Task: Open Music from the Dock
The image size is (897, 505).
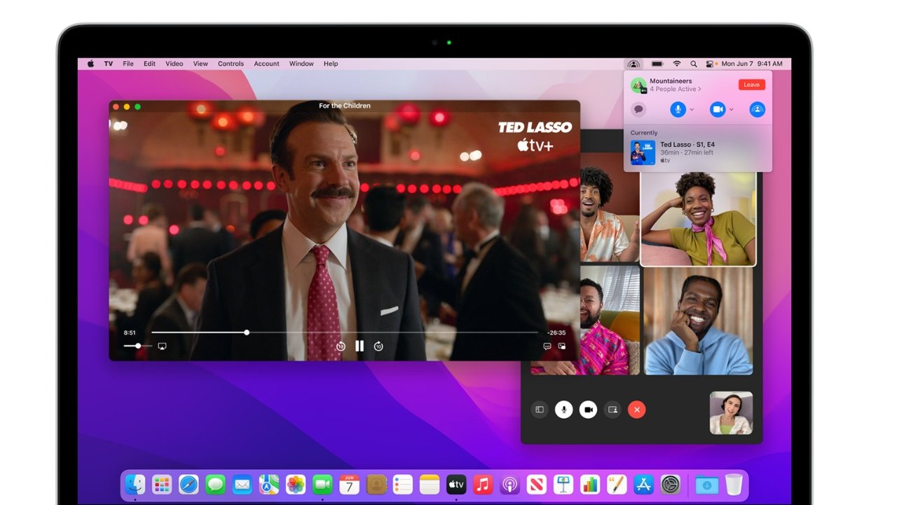Action: (483, 484)
